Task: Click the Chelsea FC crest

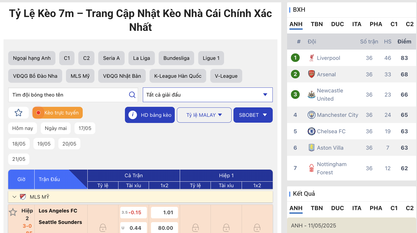Action: [311, 131]
